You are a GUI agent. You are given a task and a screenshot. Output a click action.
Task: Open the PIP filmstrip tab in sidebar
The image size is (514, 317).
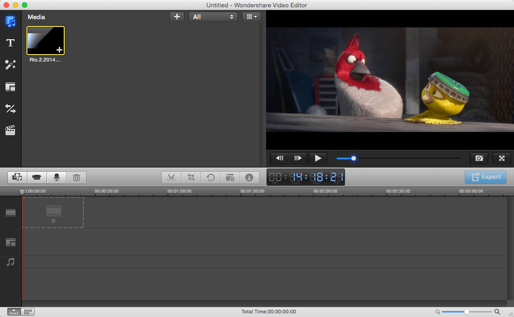10,87
